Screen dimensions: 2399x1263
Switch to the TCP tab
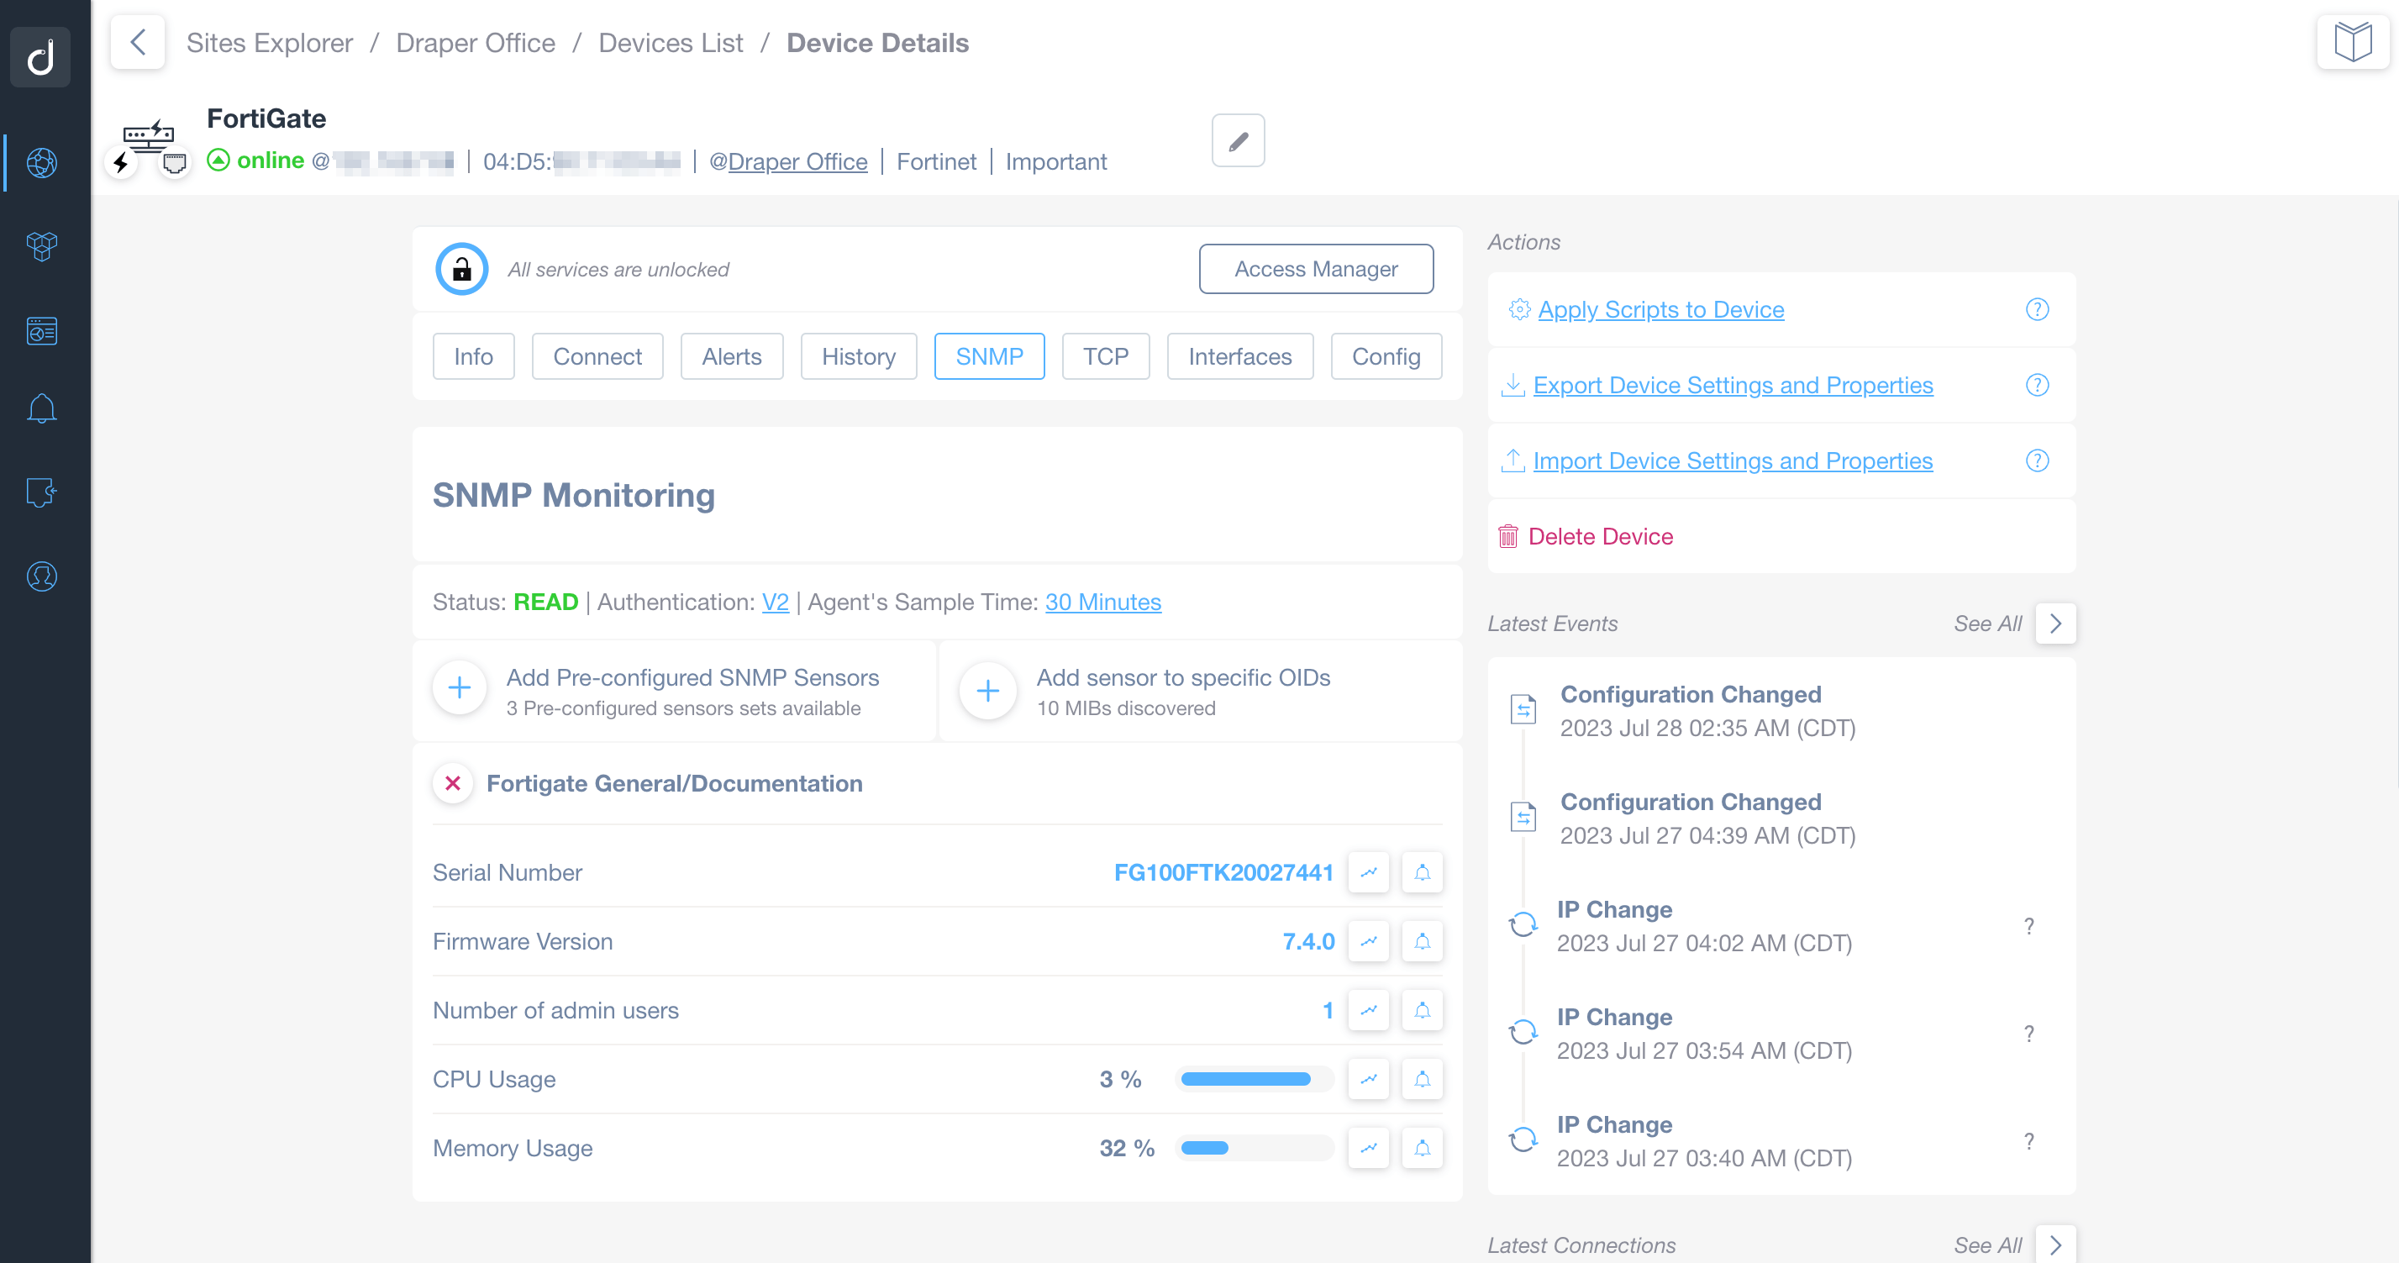coord(1106,357)
